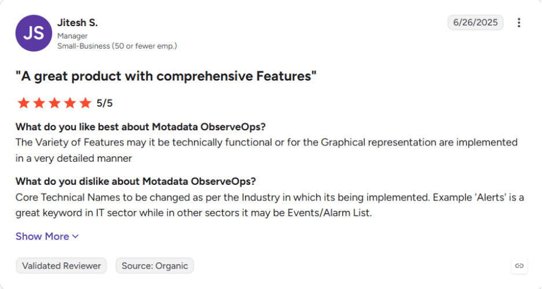Click the fourth rating star
542x289 pixels.
[x=70, y=103]
